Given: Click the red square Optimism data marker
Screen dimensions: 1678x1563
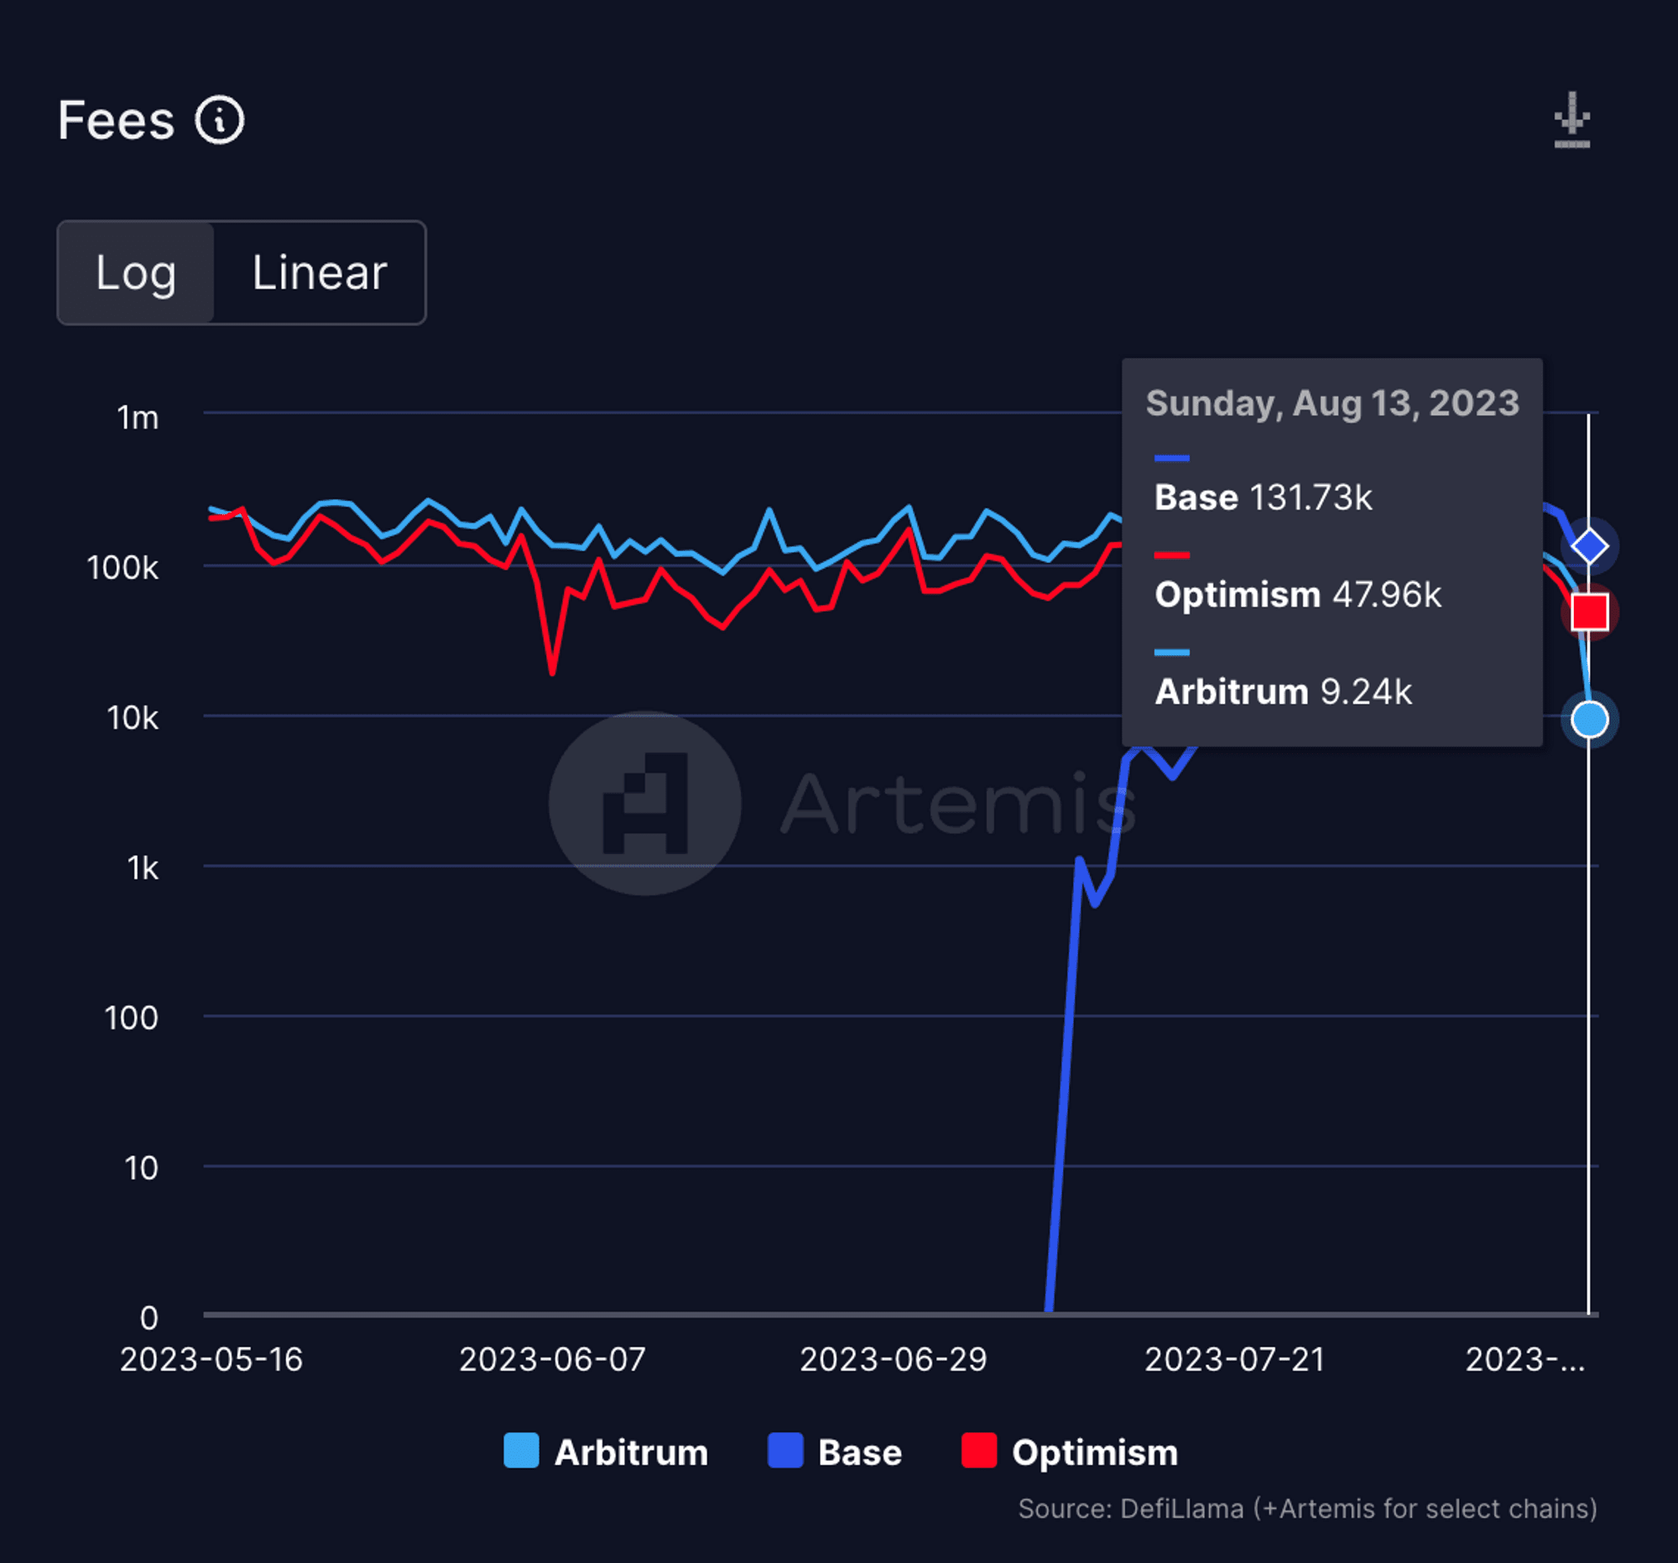Looking at the screenshot, I should [x=1589, y=612].
